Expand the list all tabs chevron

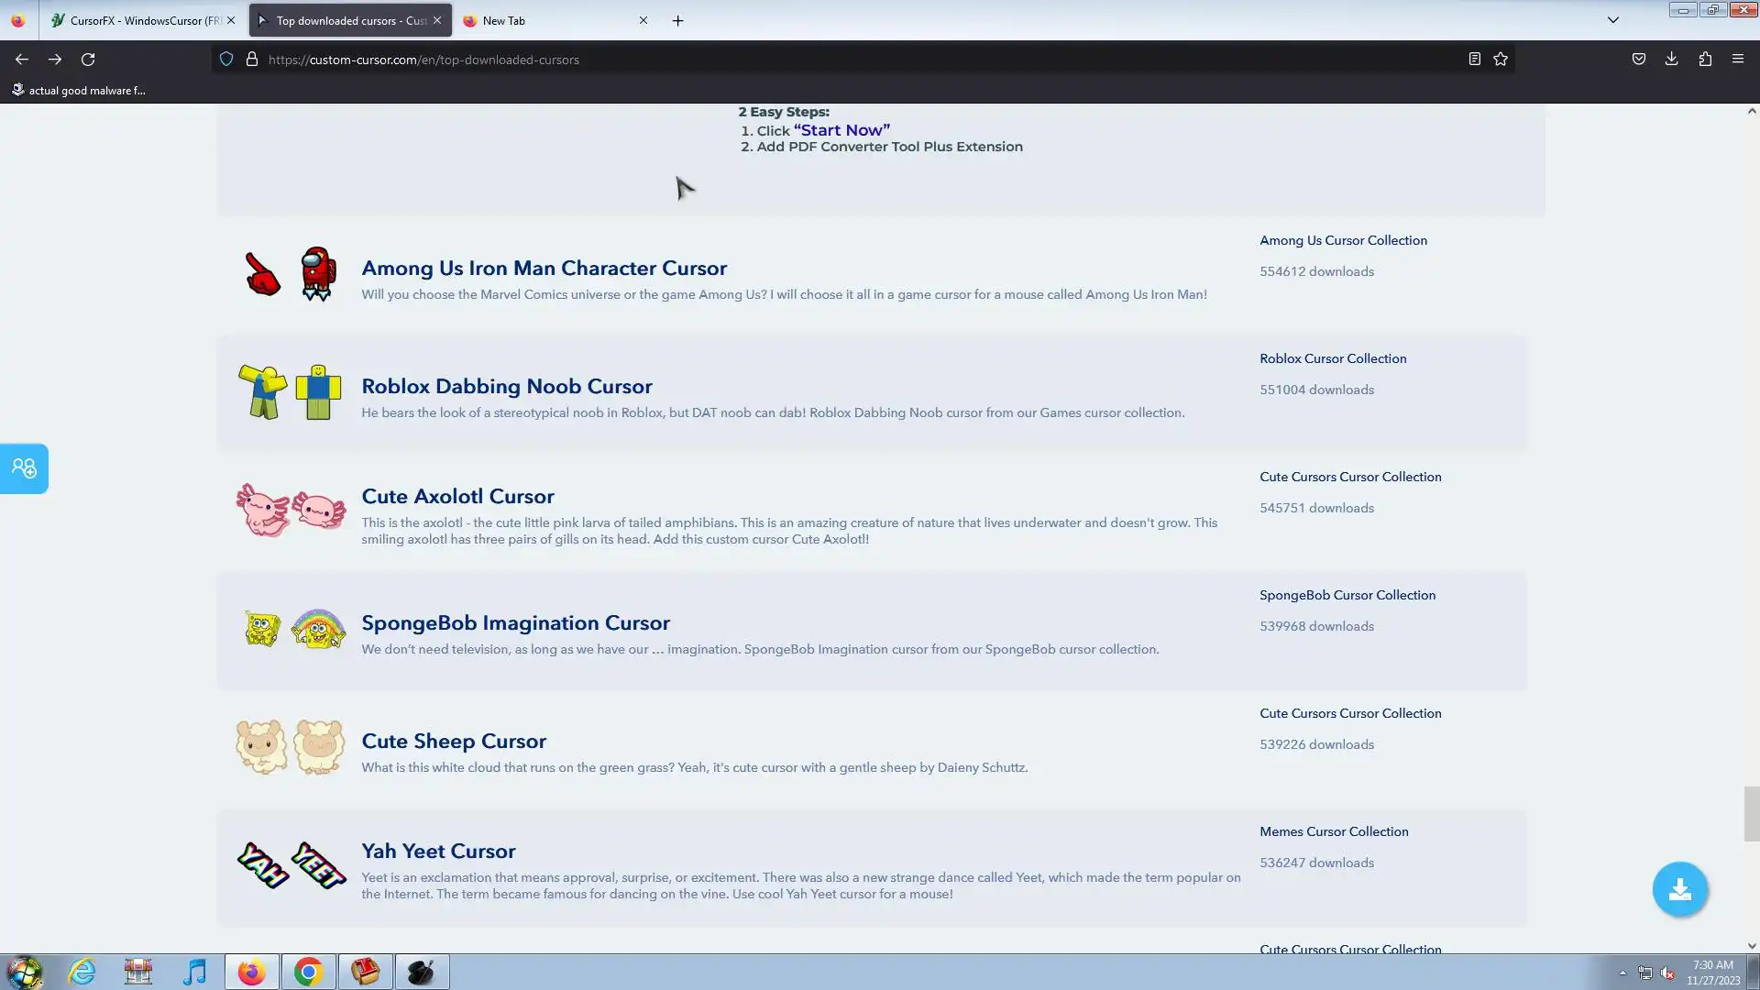click(1612, 20)
